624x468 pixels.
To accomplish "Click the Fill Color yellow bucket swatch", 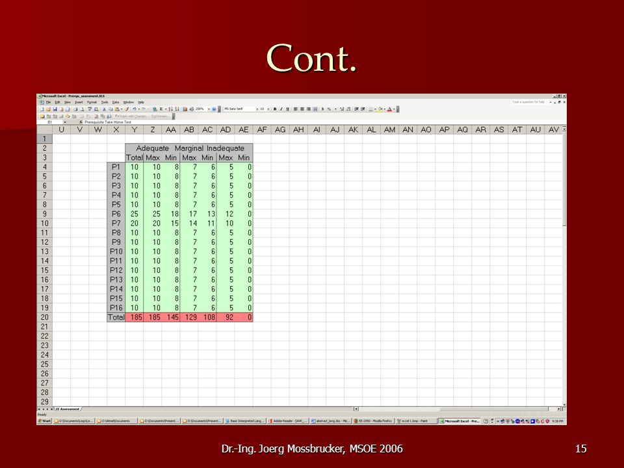I will [x=380, y=109].
